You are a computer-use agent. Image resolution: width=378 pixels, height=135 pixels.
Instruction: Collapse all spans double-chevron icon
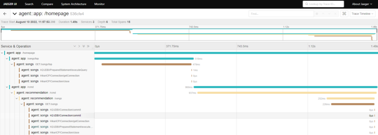[88, 46]
